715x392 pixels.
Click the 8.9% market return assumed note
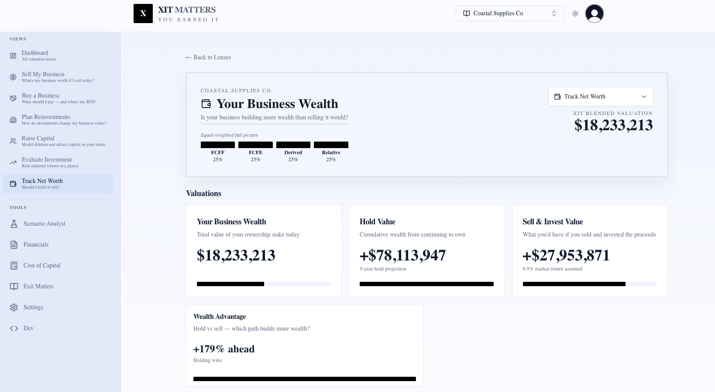click(x=553, y=269)
